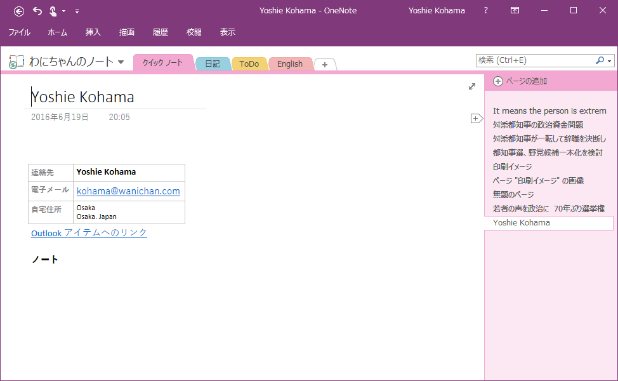
Task: Open the 描画 ribbon tab
Action: point(127,32)
